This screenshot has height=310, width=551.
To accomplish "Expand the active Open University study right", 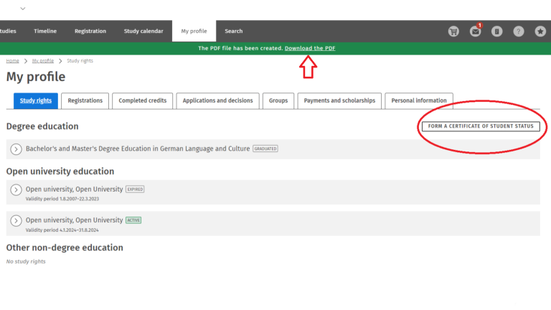I will point(16,221).
